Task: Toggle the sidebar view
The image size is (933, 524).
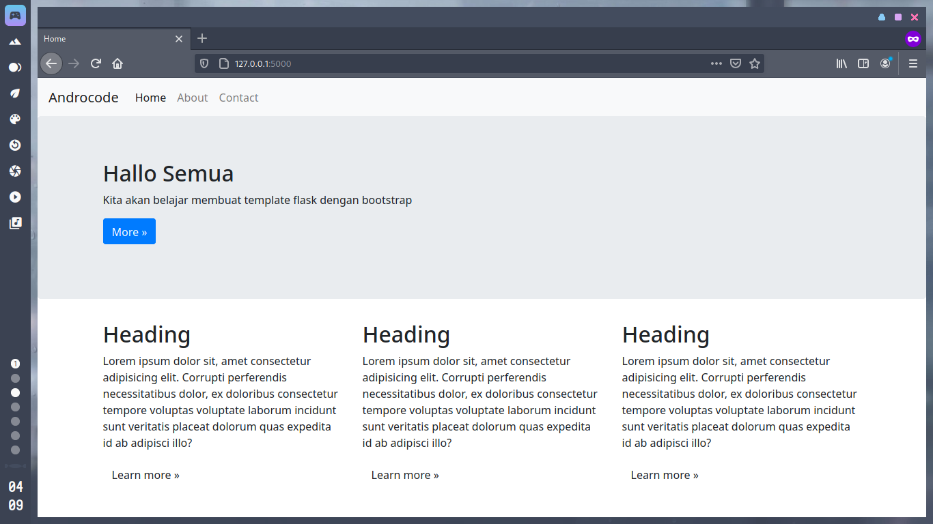Action: pos(863,63)
